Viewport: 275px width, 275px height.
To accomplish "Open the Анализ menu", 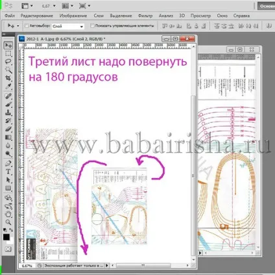I will pyautogui.click(x=166, y=16).
